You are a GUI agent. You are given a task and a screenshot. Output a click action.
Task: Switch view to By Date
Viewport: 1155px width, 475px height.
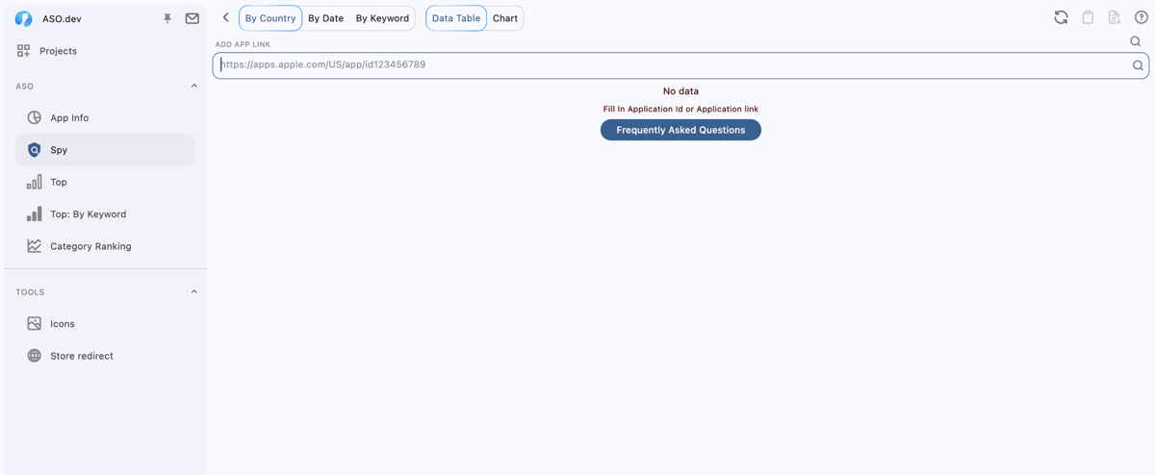click(x=325, y=18)
